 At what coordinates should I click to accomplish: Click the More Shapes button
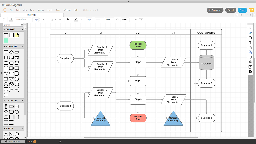(13, 141)
